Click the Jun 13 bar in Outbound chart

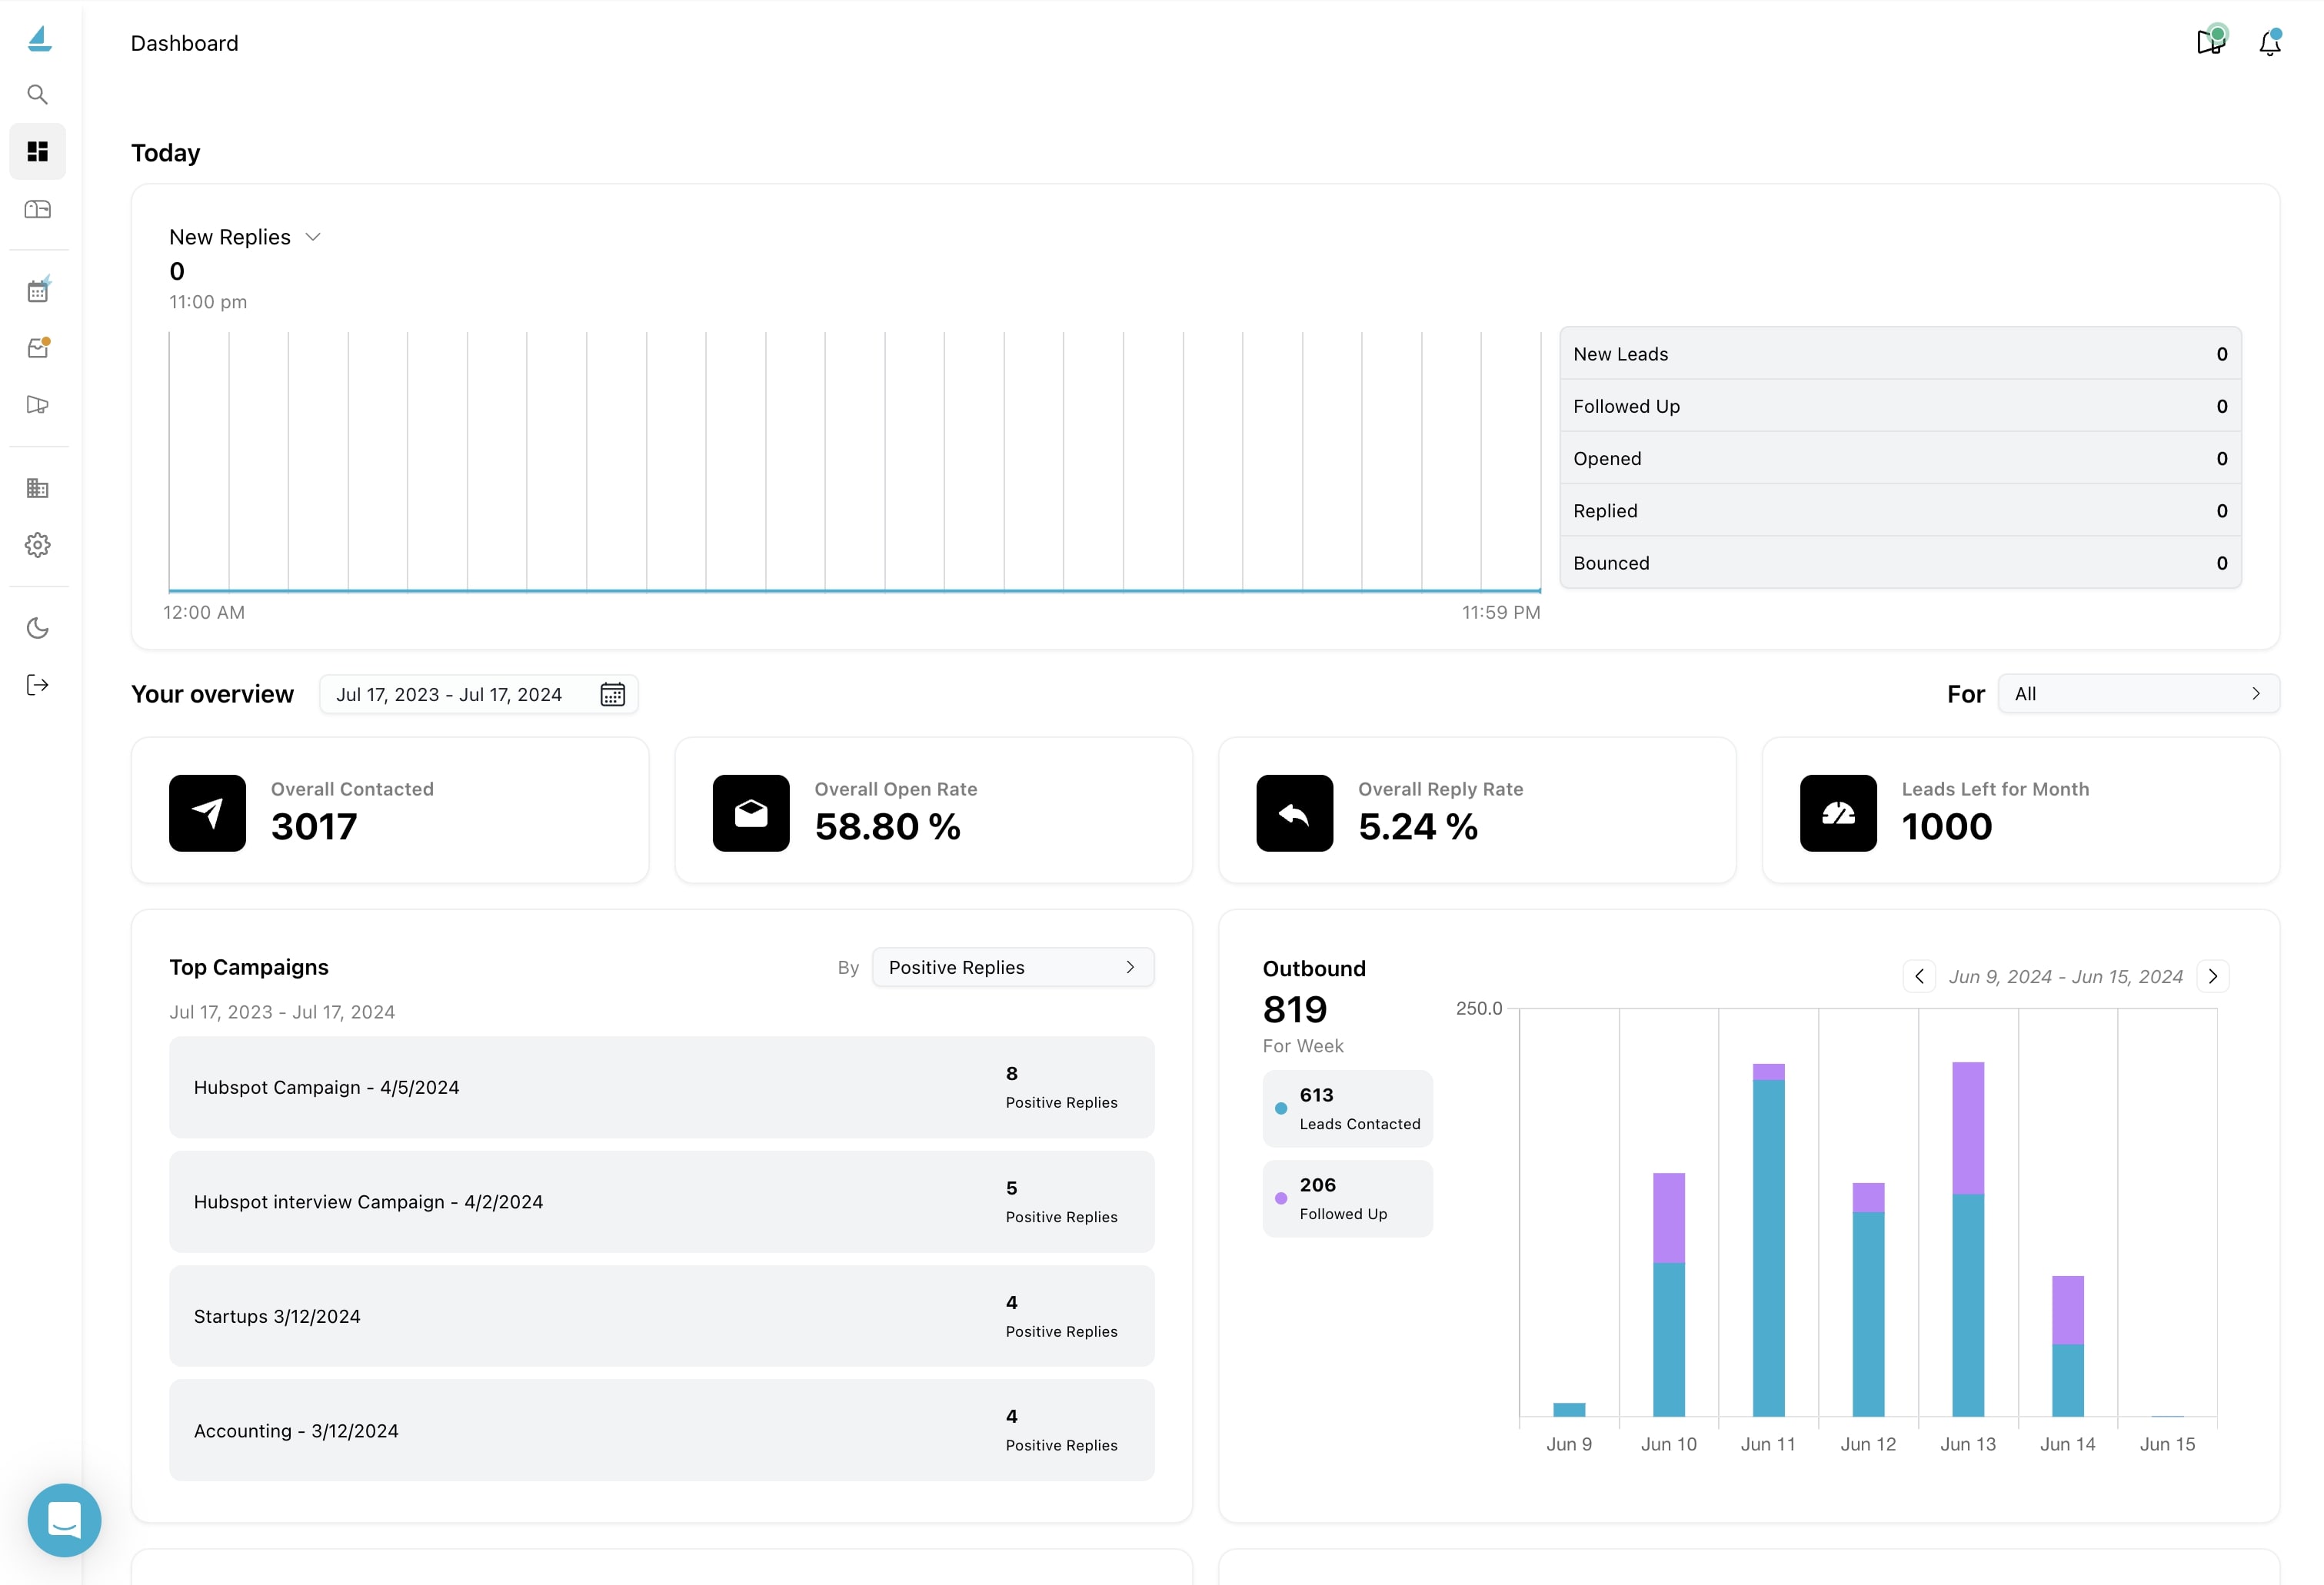[x=1968, y=1239]
